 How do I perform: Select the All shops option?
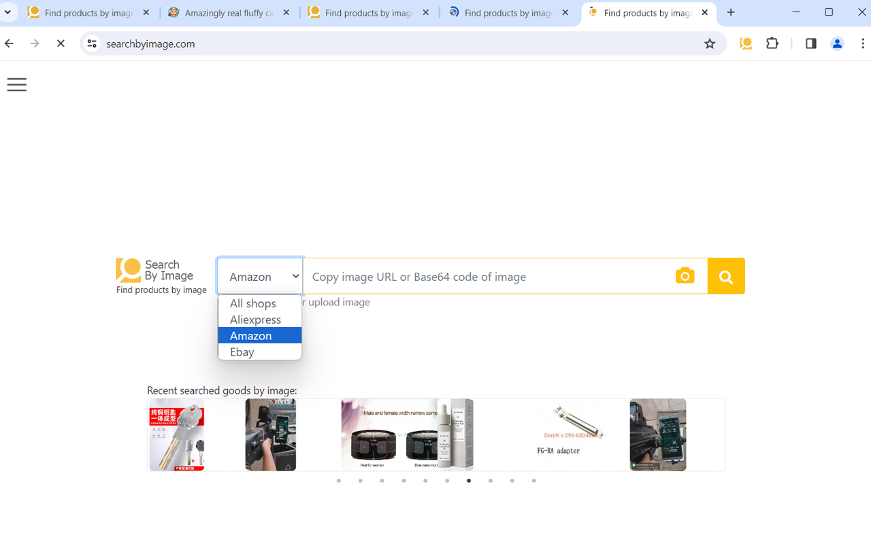click(252, 303)
